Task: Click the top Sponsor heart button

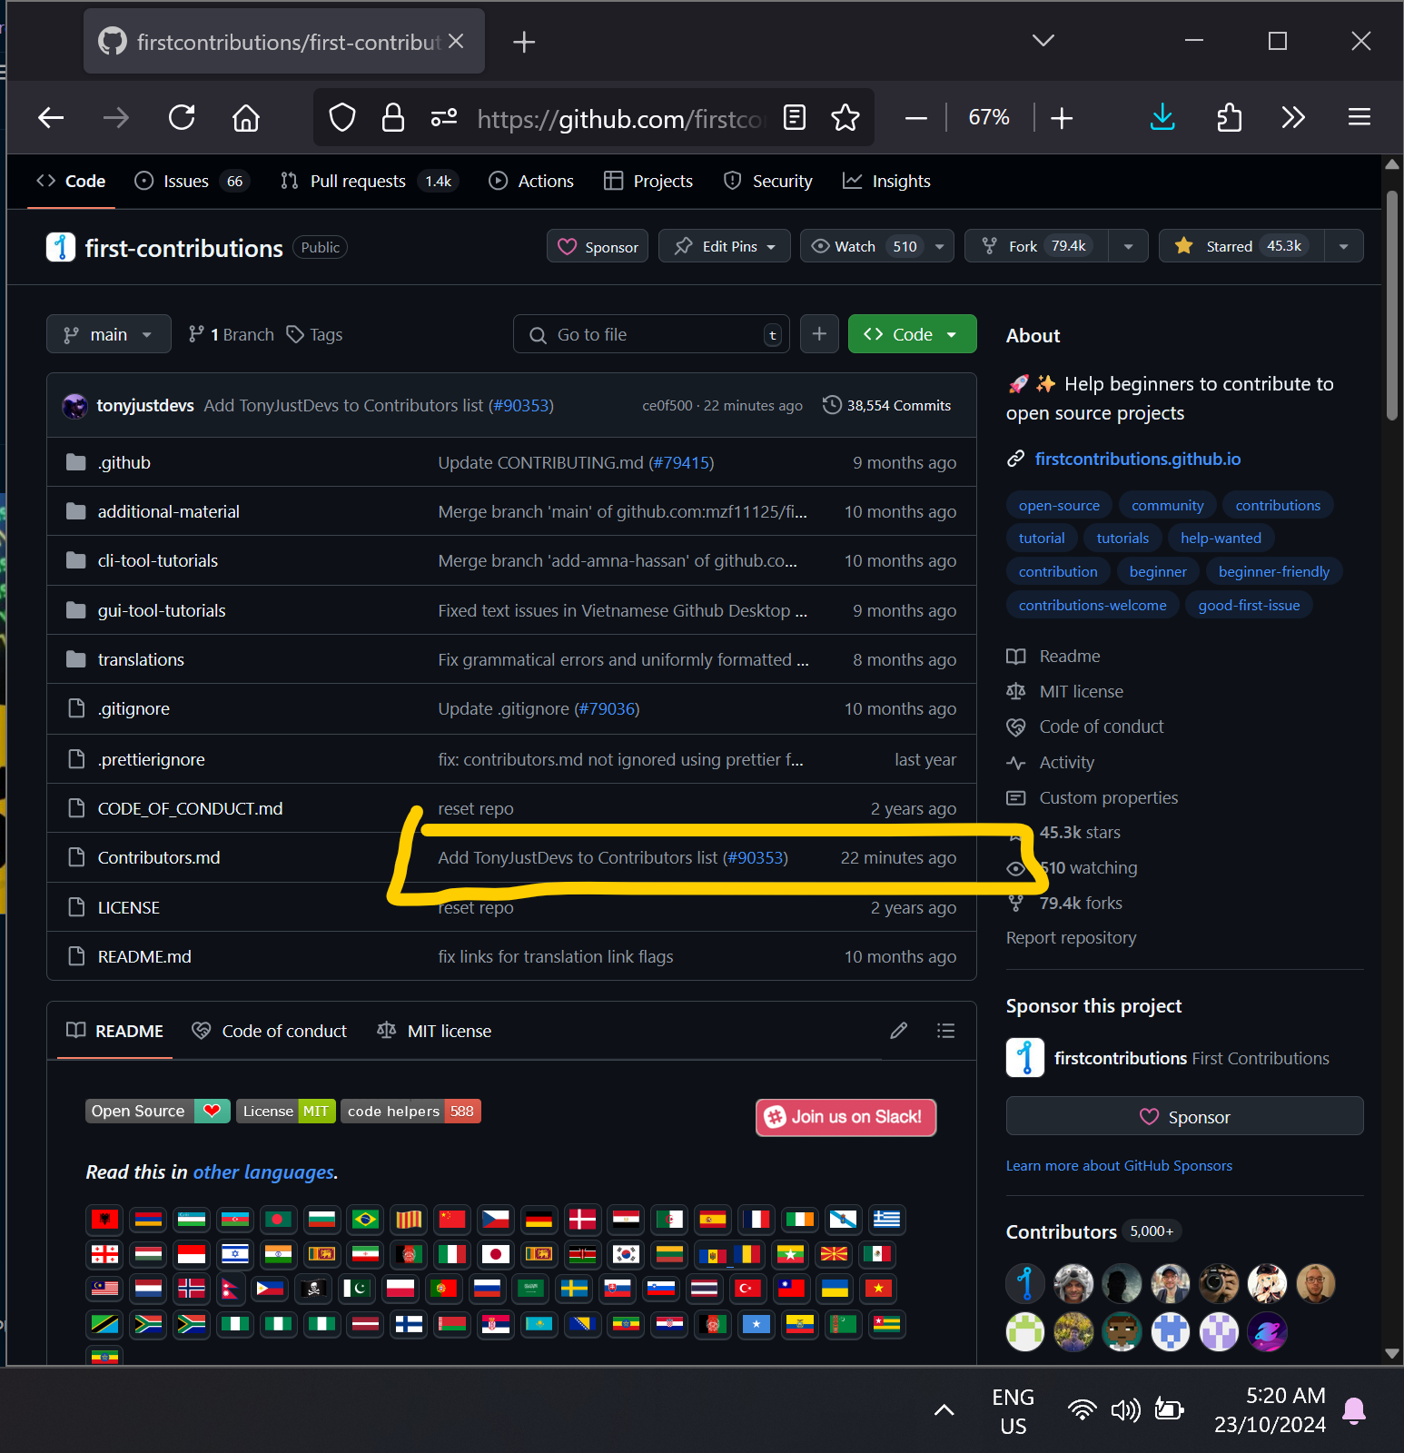Action: click(x=598, y=246)
